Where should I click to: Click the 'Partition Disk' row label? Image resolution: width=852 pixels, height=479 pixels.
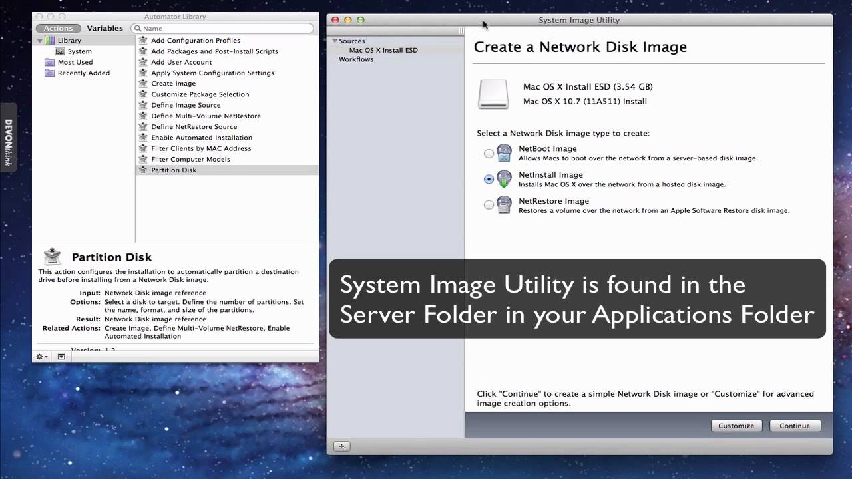tap(174, 170)
